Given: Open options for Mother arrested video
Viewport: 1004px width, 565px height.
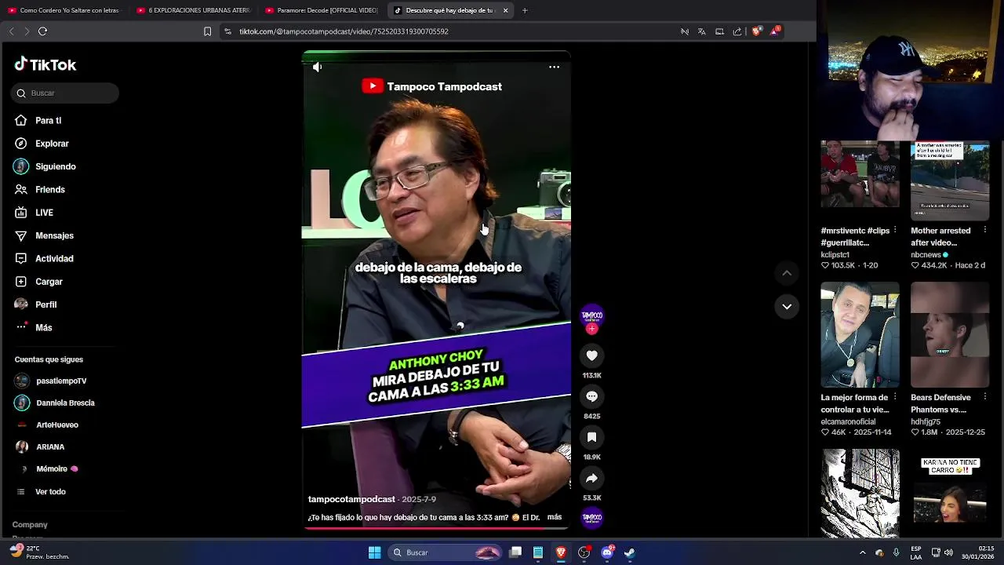Looking at the screenshot, I should [985, 230].
